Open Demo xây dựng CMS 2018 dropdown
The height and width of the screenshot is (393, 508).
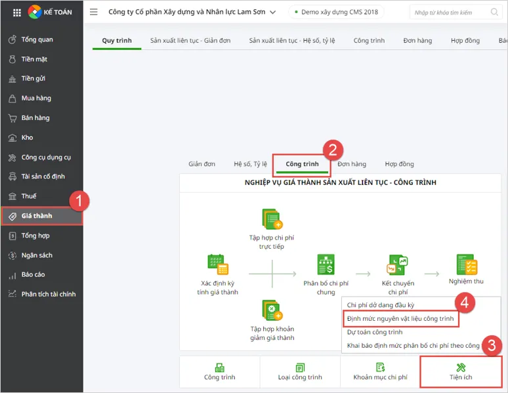[336, 12]
